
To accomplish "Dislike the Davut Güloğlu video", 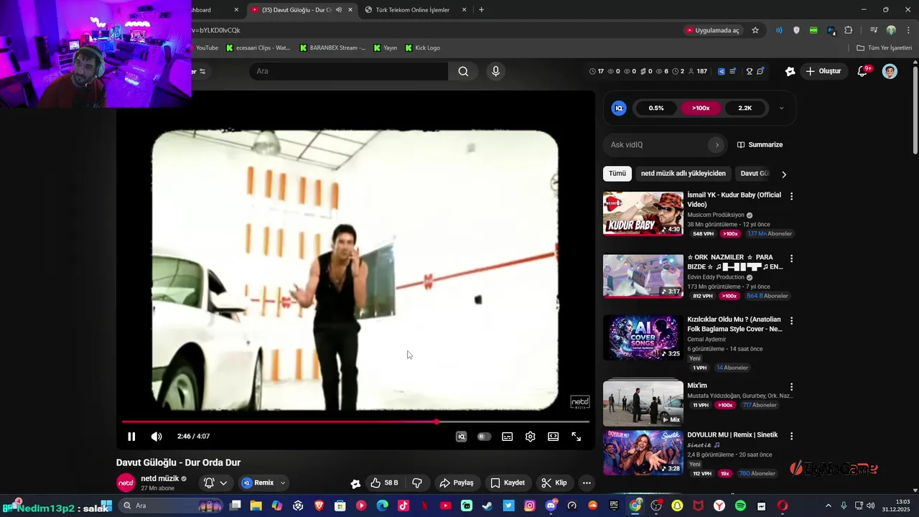I will point(416,483).
